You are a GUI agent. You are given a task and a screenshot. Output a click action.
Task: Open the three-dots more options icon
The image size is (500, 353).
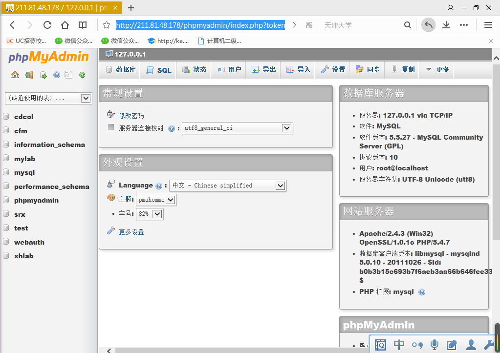(464, 25)
